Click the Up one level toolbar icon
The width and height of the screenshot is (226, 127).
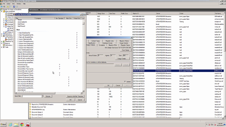[8, 7]
